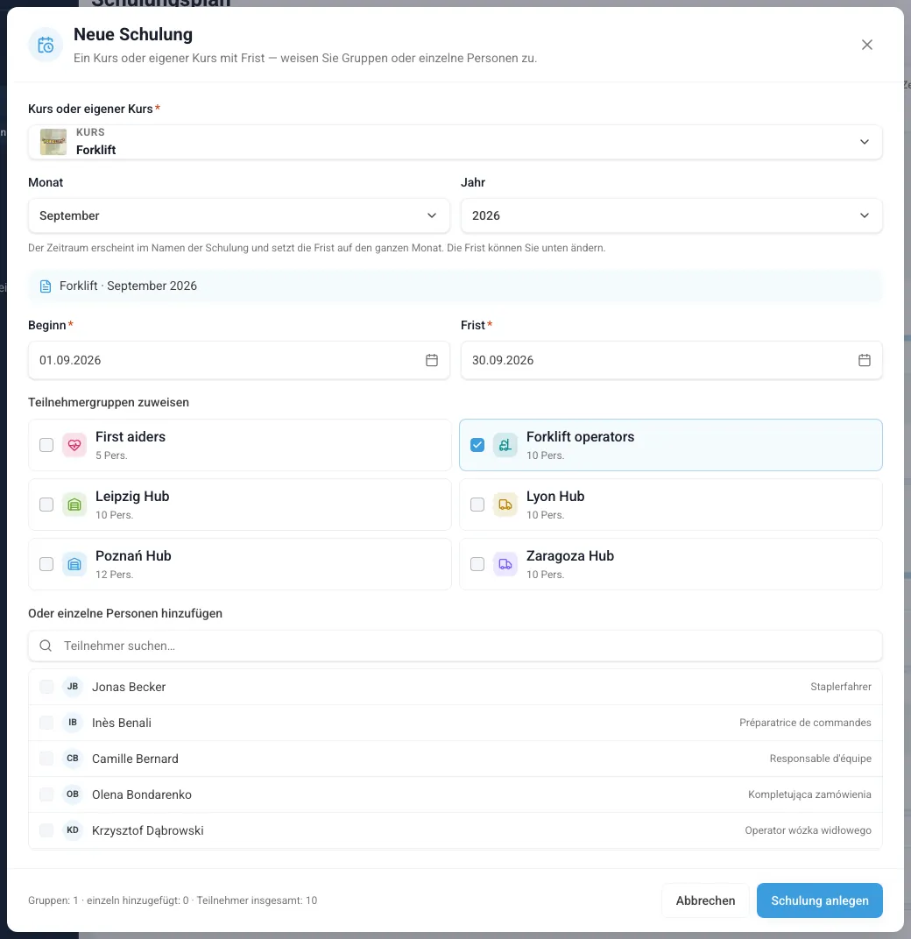This screenshot has height=939, width=911.
Task: Click the blue warehouse icon of Poznań Hub
Action: point(74,564)
